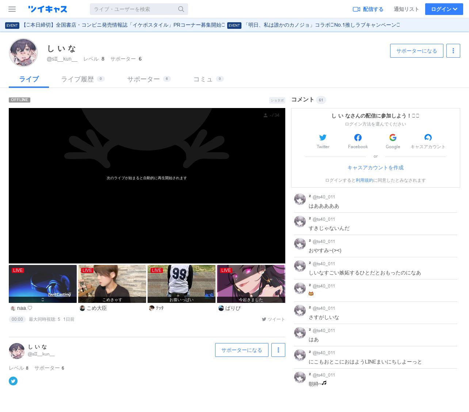Click avatar beside 朝枠~ comment
The width and height of the screenshot is (469, 412).
pos(300,377)
